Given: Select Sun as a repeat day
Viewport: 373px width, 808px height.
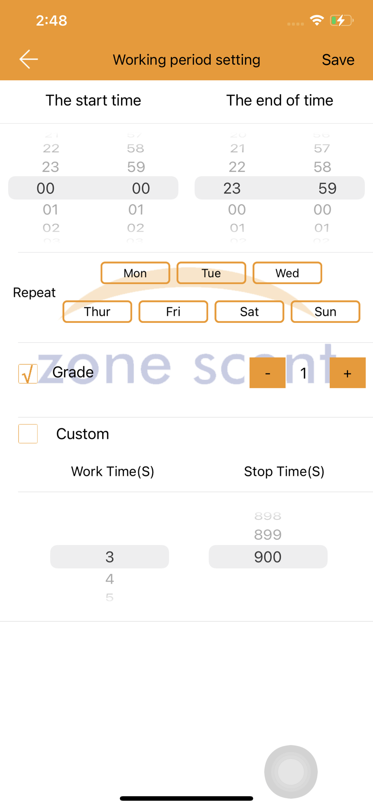Looking at the screenshot, I should (325, 311).
